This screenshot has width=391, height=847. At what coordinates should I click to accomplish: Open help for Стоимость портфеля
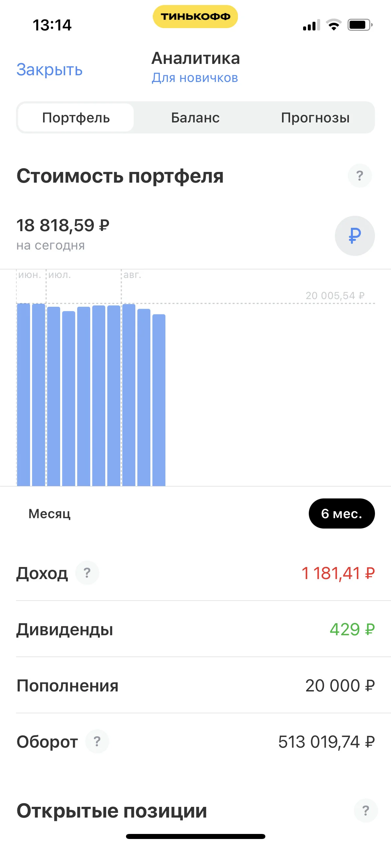click(x=360, y=176)
